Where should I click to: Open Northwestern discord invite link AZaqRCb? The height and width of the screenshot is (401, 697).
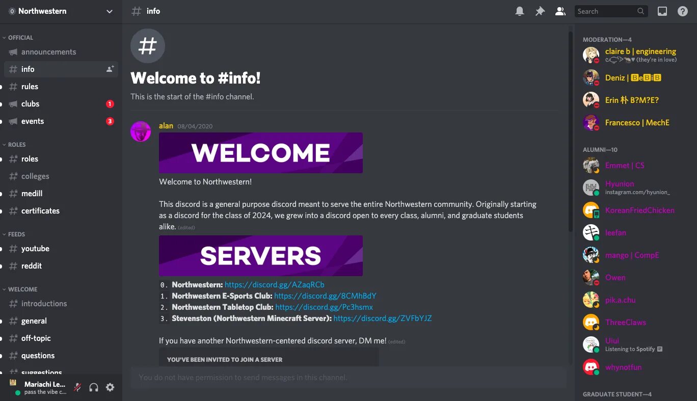pos(275,285)
